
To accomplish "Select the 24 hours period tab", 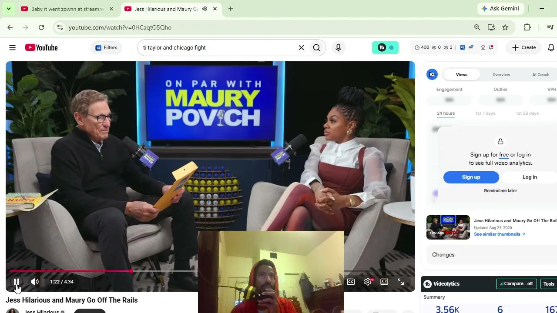I will coord(446,113).
